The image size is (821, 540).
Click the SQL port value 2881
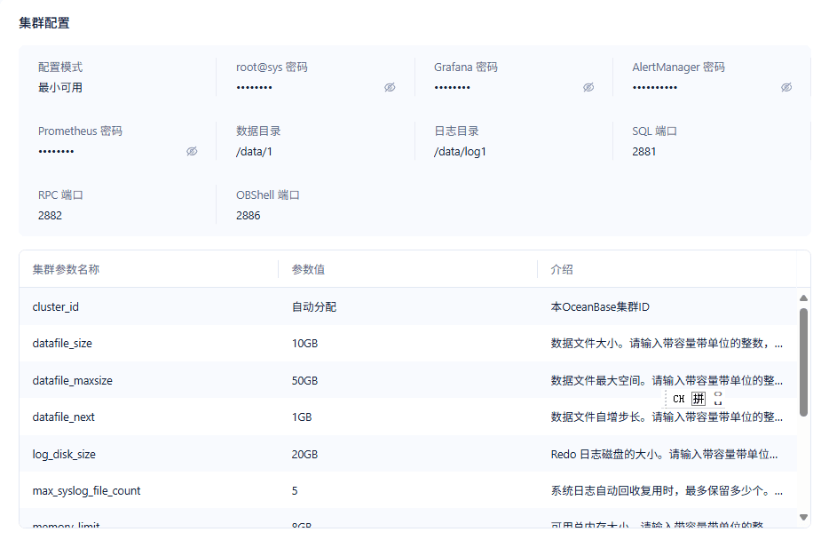click(644, 152)
